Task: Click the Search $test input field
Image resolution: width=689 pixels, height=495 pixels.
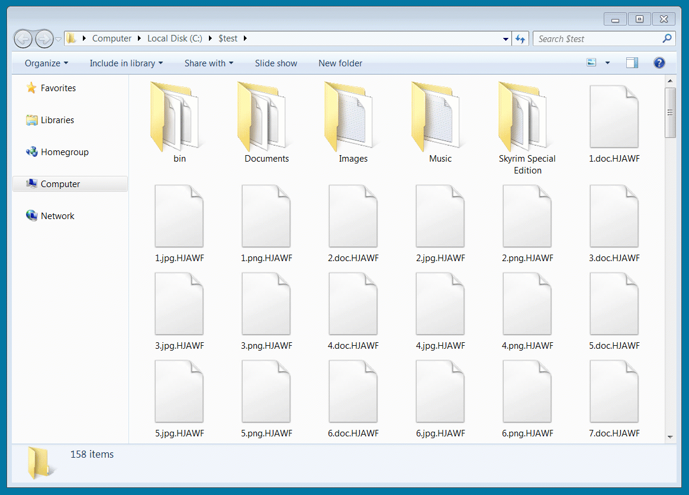Action: coord(598,38)
